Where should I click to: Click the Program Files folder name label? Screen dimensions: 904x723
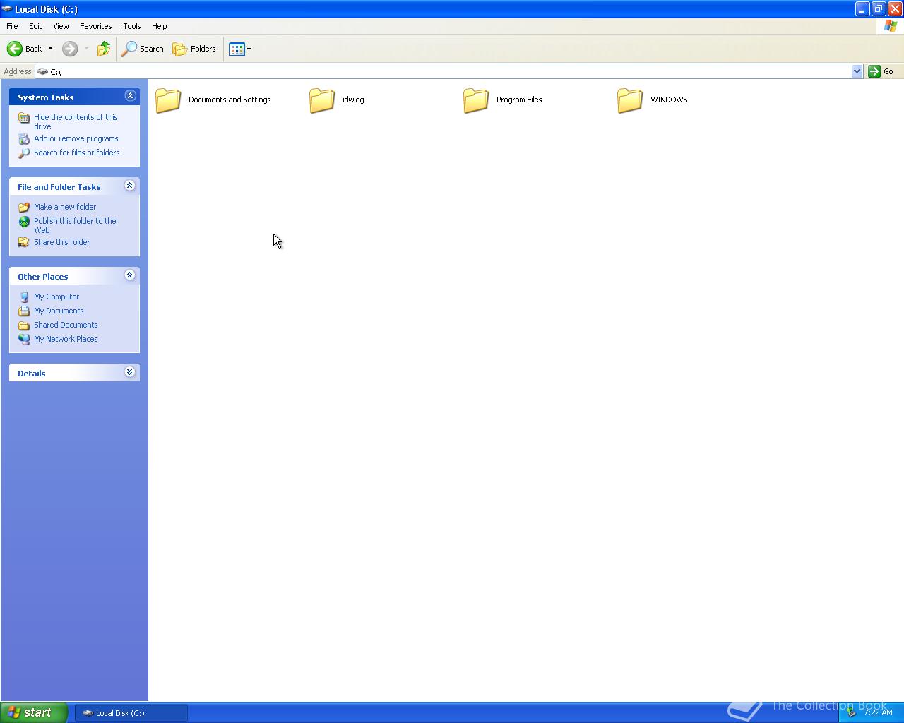point(519,100)
